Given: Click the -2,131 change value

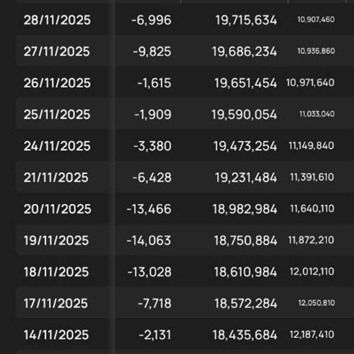Looking at the screenshot, I should 155,335.
